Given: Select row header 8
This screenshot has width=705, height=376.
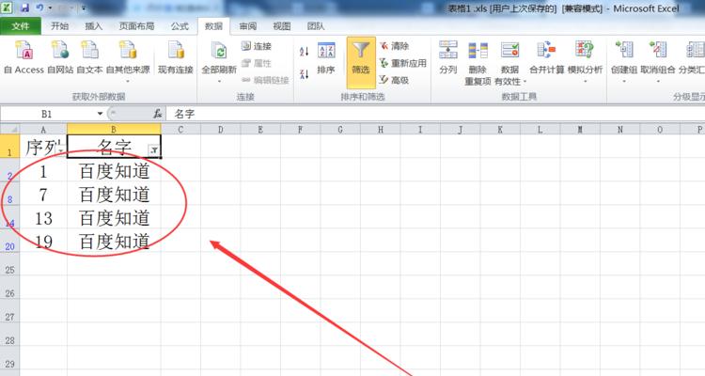Looking at the screenshot, I should [9, 195].
